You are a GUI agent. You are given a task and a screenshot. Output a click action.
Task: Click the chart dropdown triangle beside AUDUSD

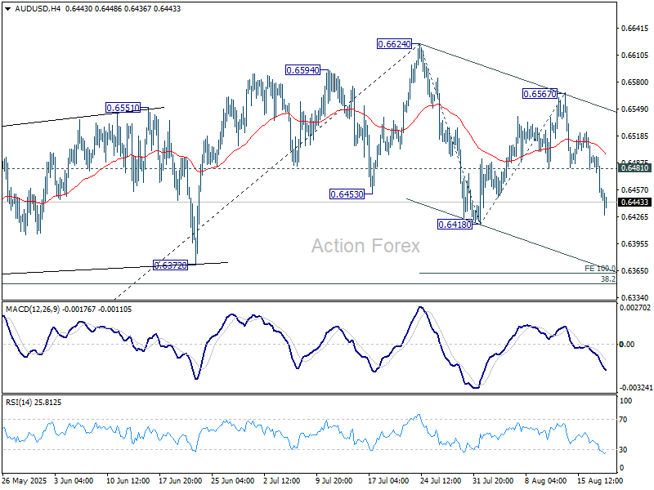(8, 9)
